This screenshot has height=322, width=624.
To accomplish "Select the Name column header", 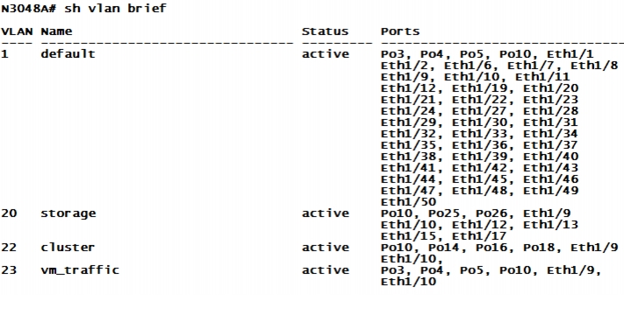I will point(56,31).
